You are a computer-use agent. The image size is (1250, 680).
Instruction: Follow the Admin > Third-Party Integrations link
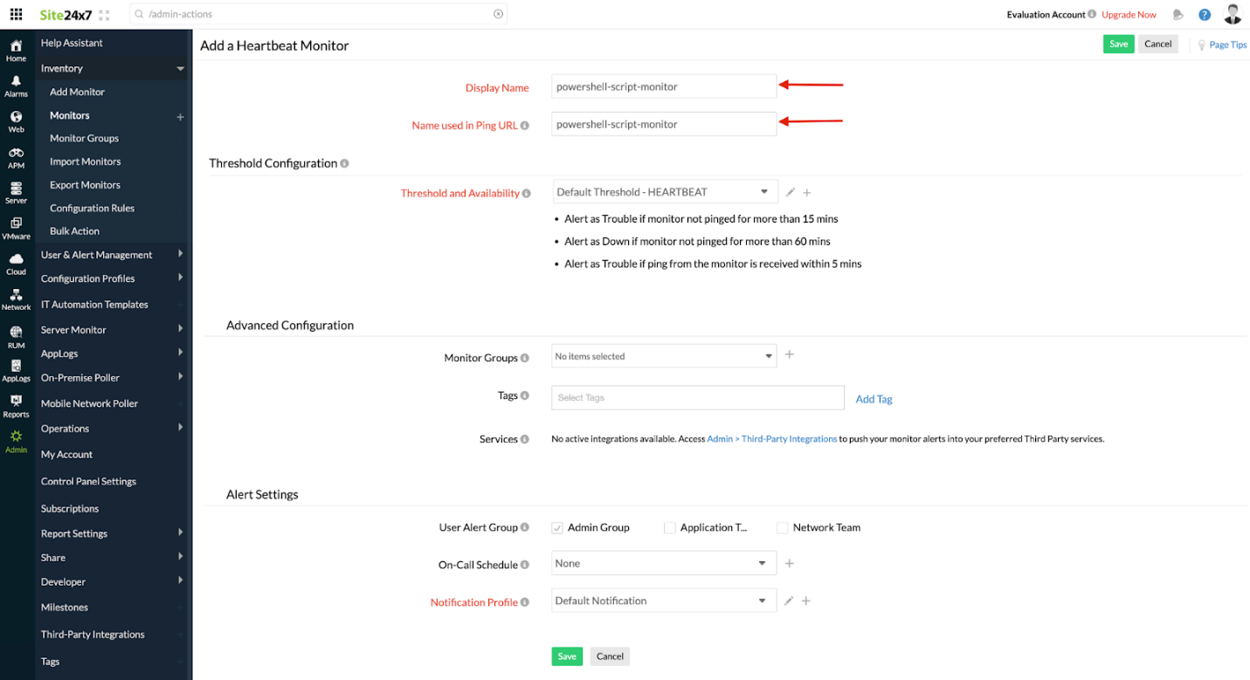pyautogui.click(x=772, y=439)
